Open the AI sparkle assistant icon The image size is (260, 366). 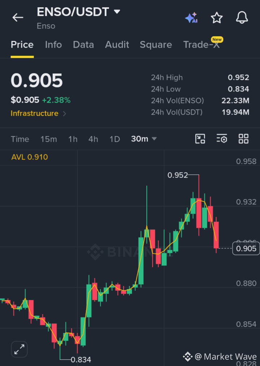point(191,18)
